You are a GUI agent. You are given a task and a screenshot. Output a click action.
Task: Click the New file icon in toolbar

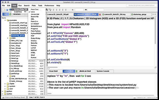click(4, 10)
